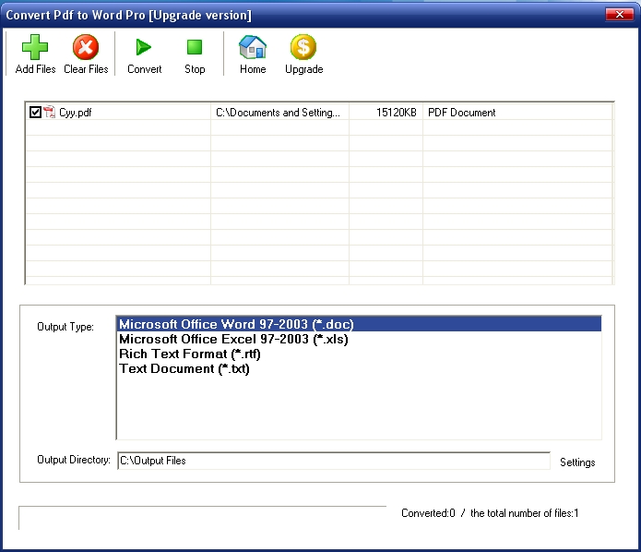Select Microsoft Office Excel 97-2003 (*.xls) output
This screenshot has height=552, width=641.
pos(359,339)
